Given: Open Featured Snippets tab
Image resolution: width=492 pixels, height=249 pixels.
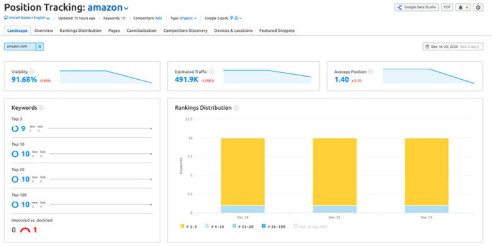Looking at the screenshot, I should click(277, 31).
